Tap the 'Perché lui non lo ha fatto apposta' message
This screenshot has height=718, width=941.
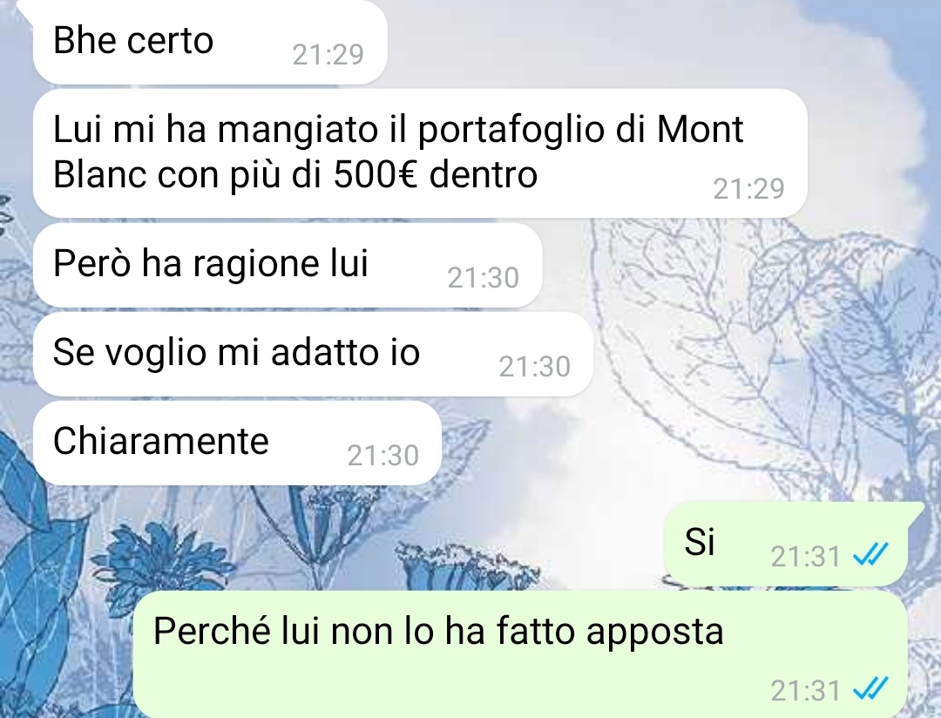[519, 654]
